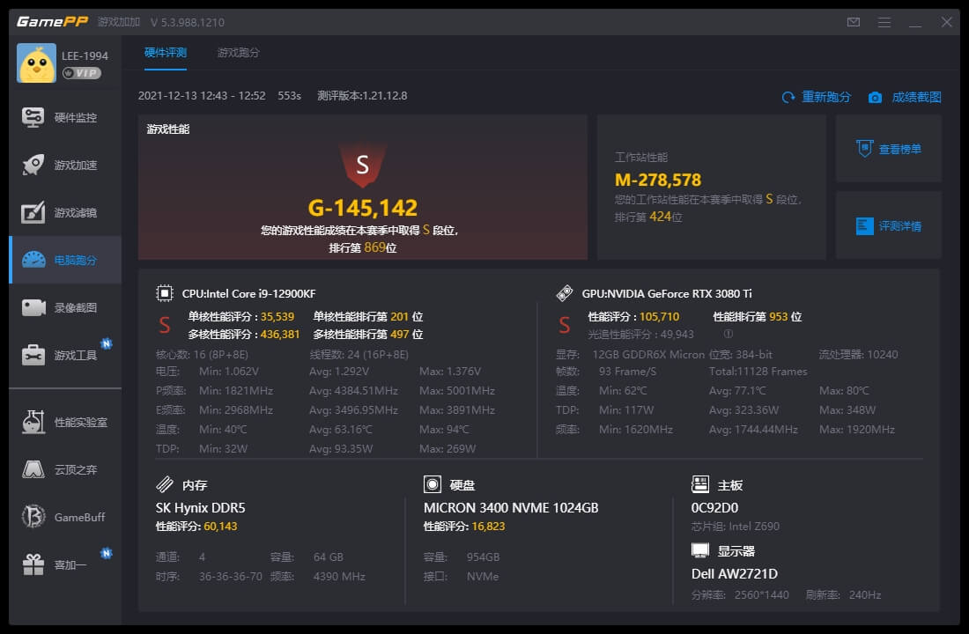Click the workstation score M-278,578

[x=658, y=180]
